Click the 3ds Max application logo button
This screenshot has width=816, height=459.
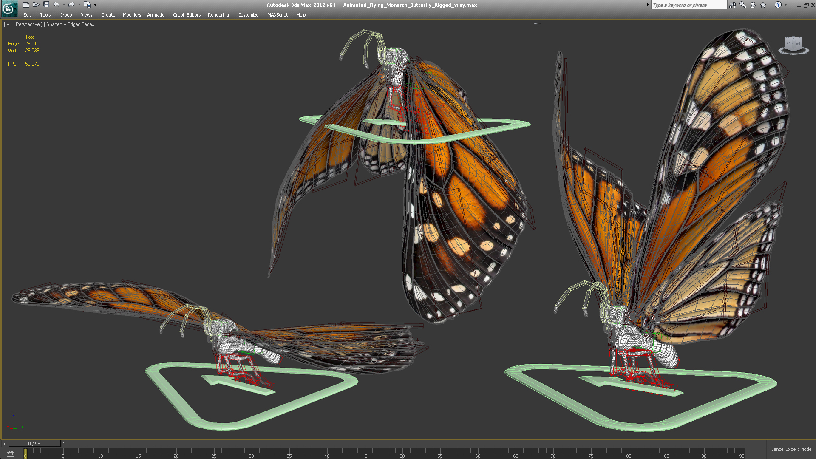pyautogui.click(x=9, y=8)
